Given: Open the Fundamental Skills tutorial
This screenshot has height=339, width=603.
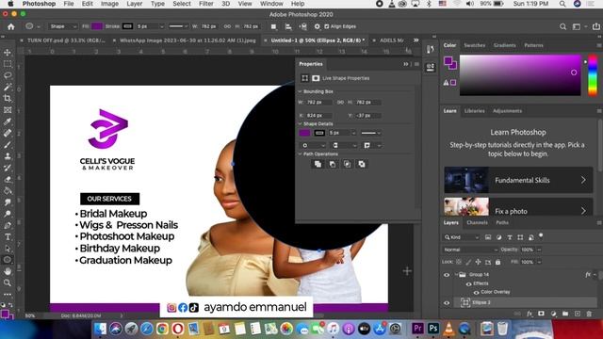Looking at the screenshot, I should coord(518,180).
